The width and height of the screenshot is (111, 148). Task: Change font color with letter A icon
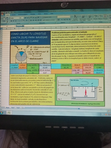27,20
